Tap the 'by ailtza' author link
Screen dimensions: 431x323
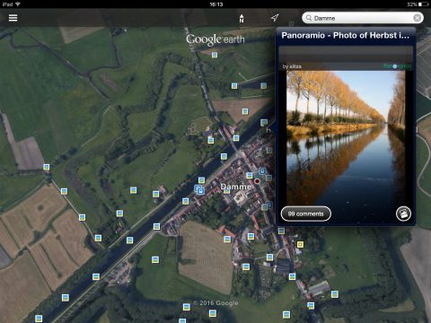[x=292, y=66]
